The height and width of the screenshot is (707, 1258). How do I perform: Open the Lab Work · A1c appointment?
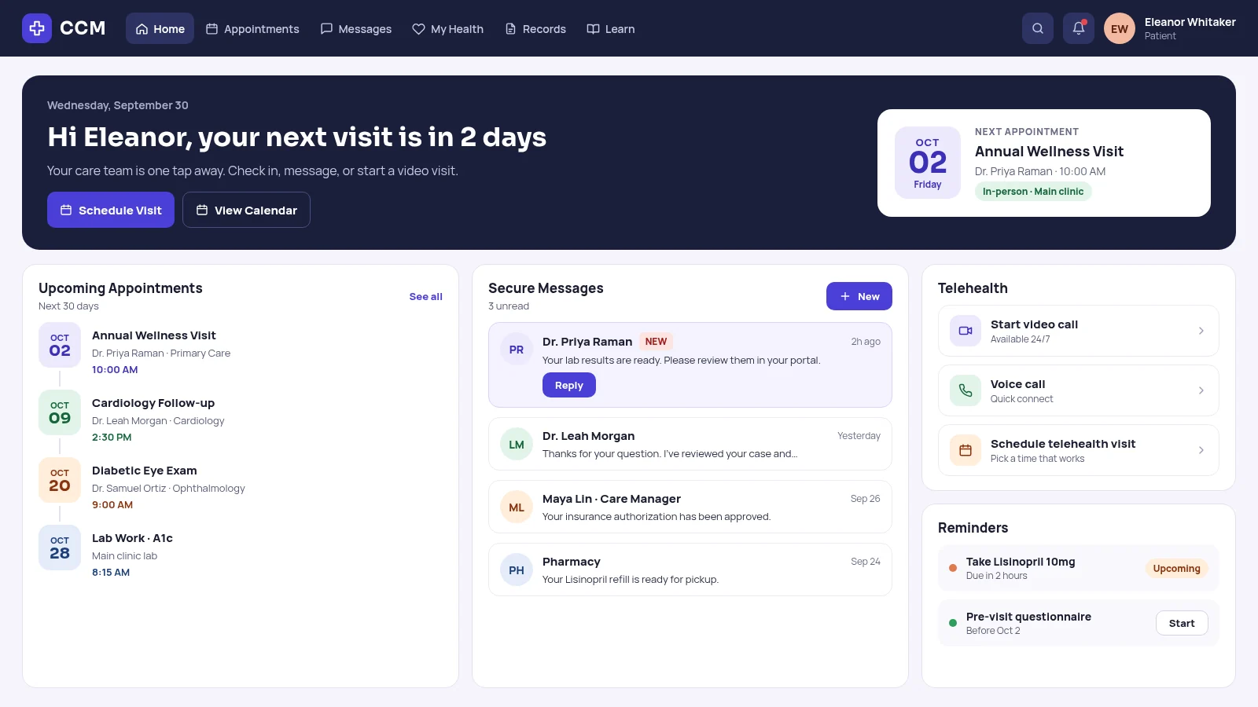coord(241,555)
